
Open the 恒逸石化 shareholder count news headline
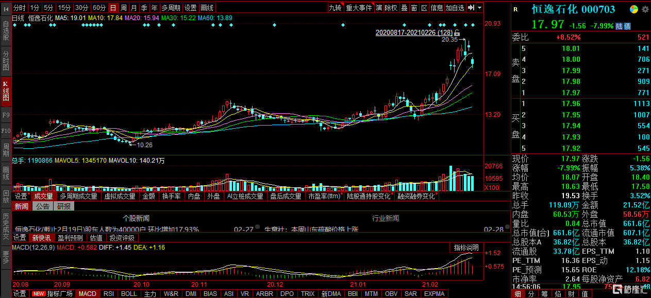coord(107,229)
